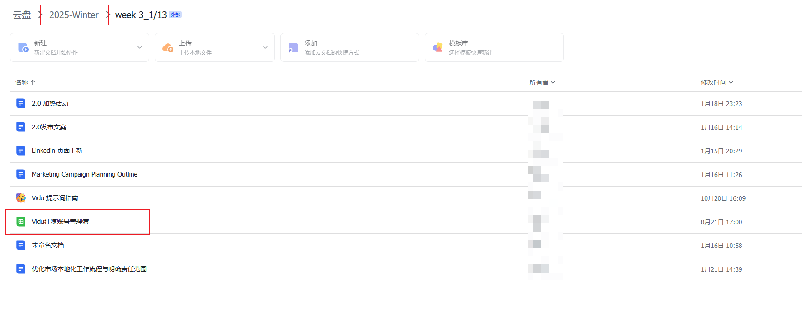802x313 pixels.
Task: Expand the 上传 dropdown arrow
Action: [265, 47]
